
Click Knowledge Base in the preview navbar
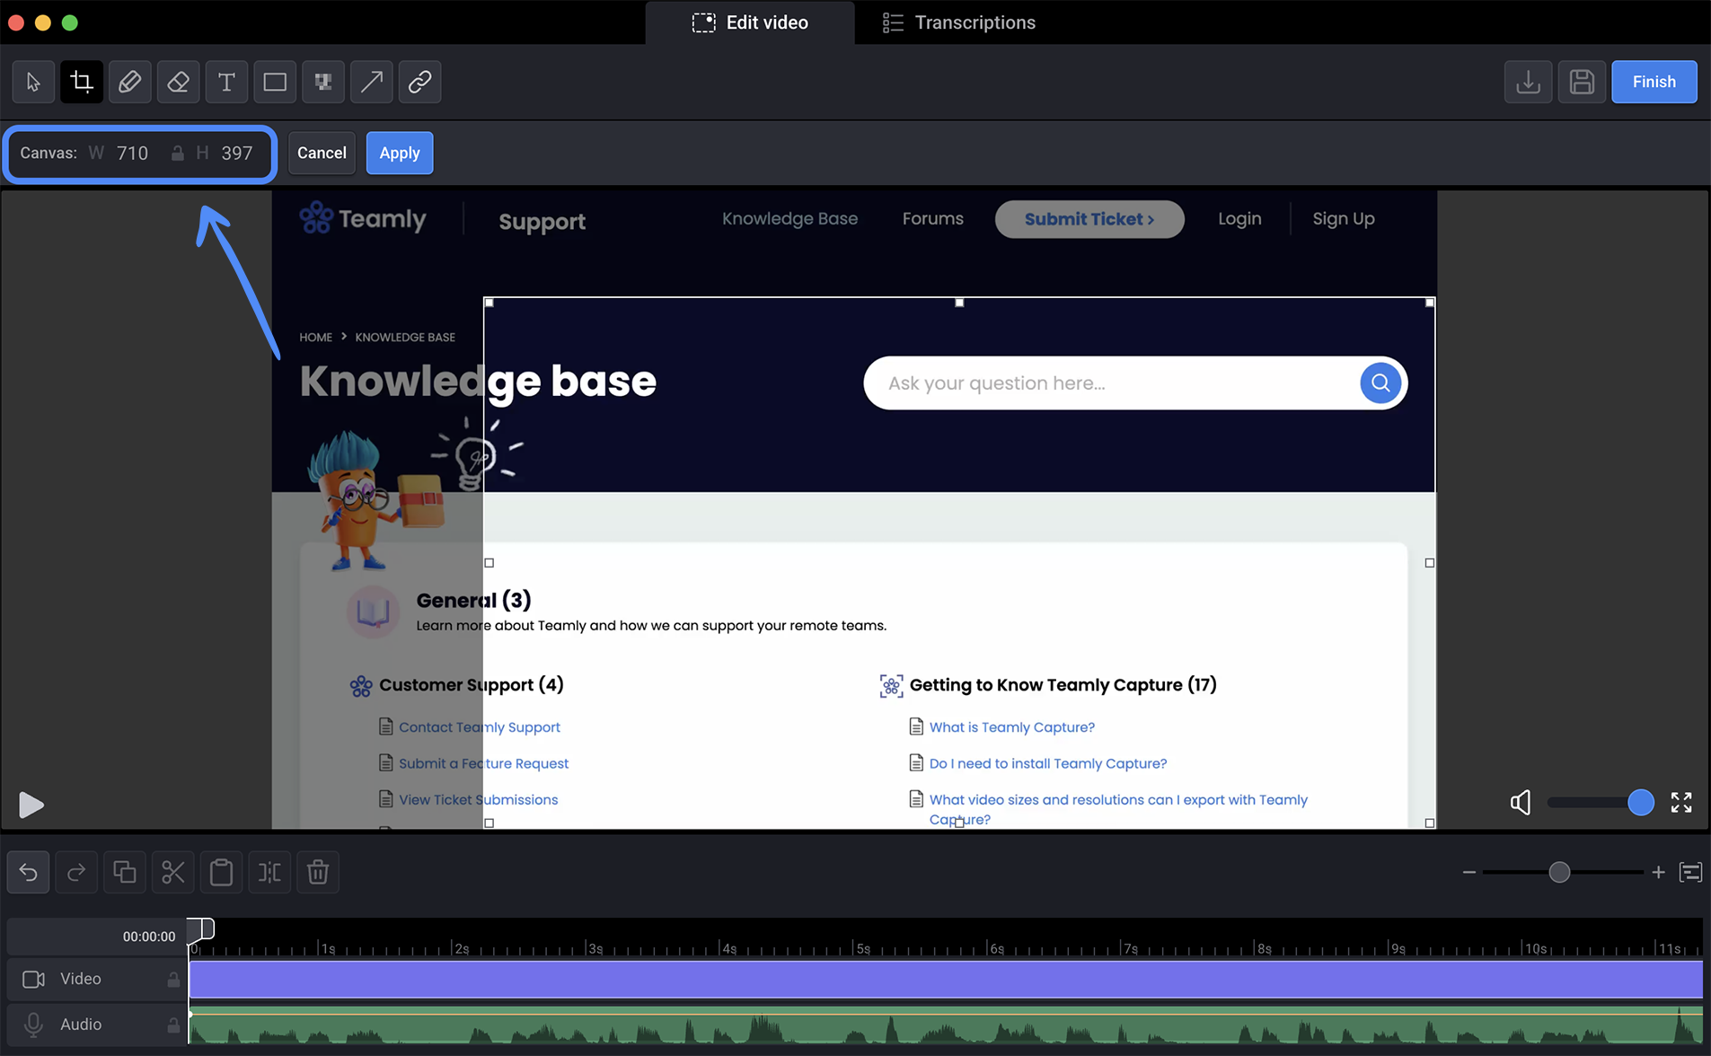[x=789, y=218]
